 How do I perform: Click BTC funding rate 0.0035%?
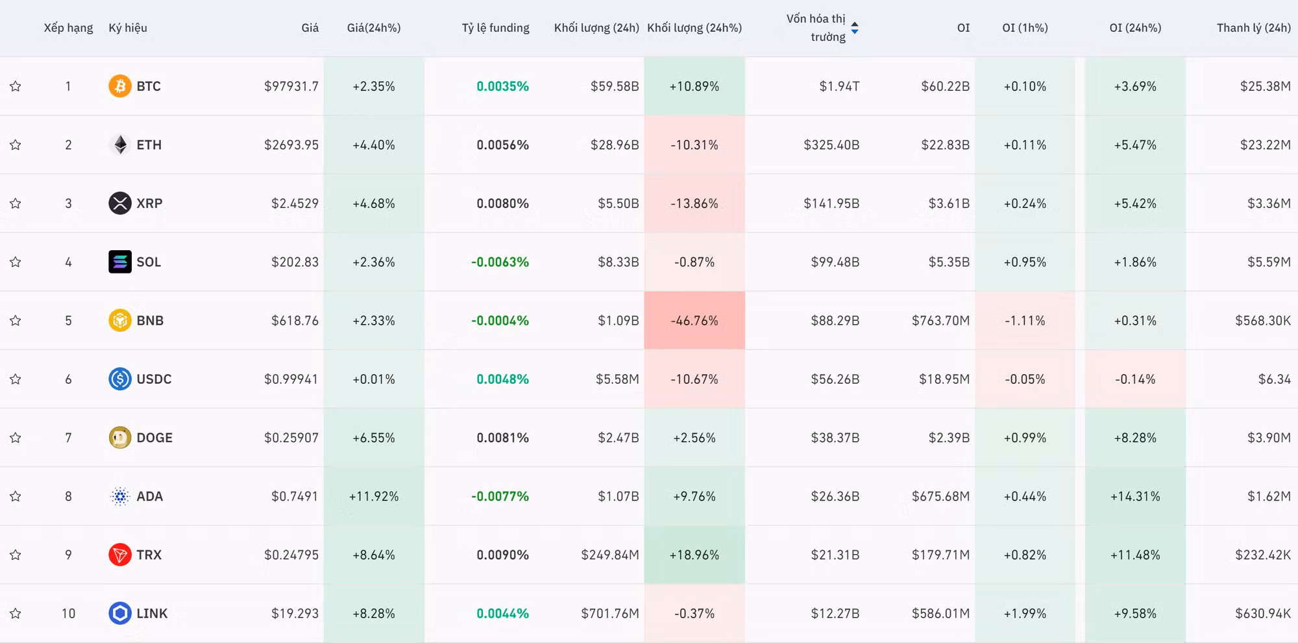coord(503,86)
